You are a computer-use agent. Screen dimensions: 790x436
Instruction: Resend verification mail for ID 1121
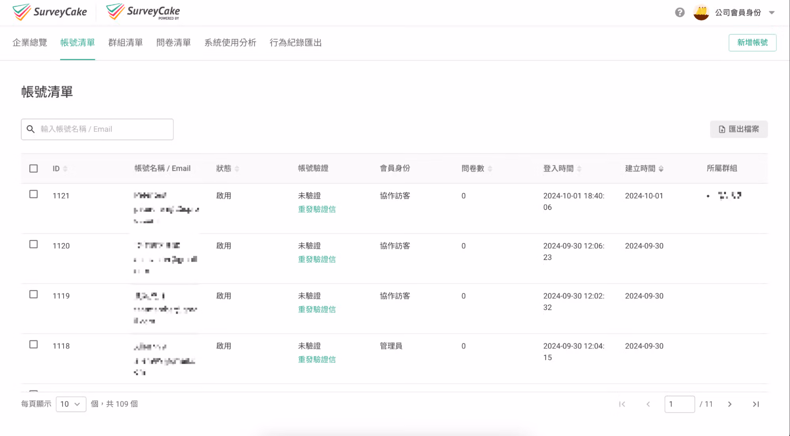tap(317, 210)
